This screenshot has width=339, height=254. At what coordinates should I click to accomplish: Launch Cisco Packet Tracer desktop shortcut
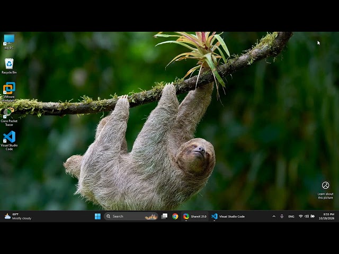(9, 116)
